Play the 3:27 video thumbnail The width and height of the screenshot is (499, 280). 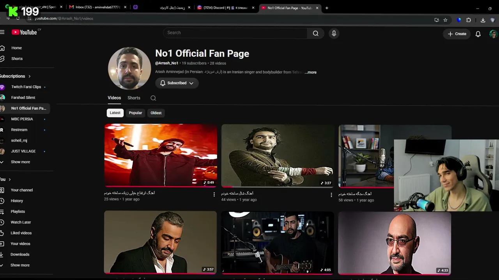278,156
